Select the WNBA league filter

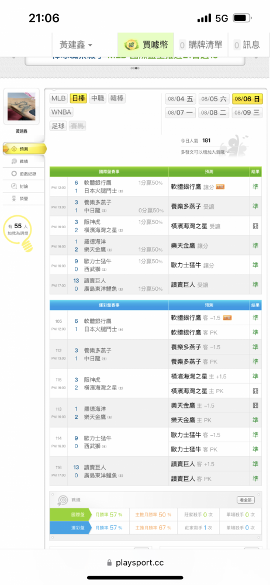[x=61, y=112]
